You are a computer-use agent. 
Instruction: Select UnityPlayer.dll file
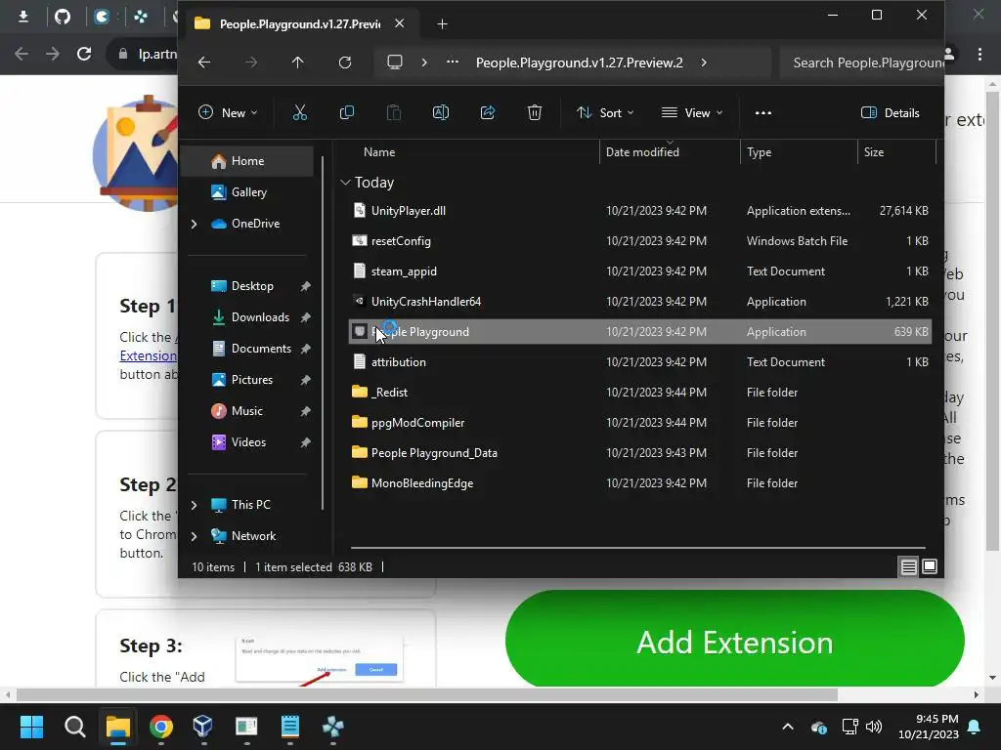click(x=640, y=211)
